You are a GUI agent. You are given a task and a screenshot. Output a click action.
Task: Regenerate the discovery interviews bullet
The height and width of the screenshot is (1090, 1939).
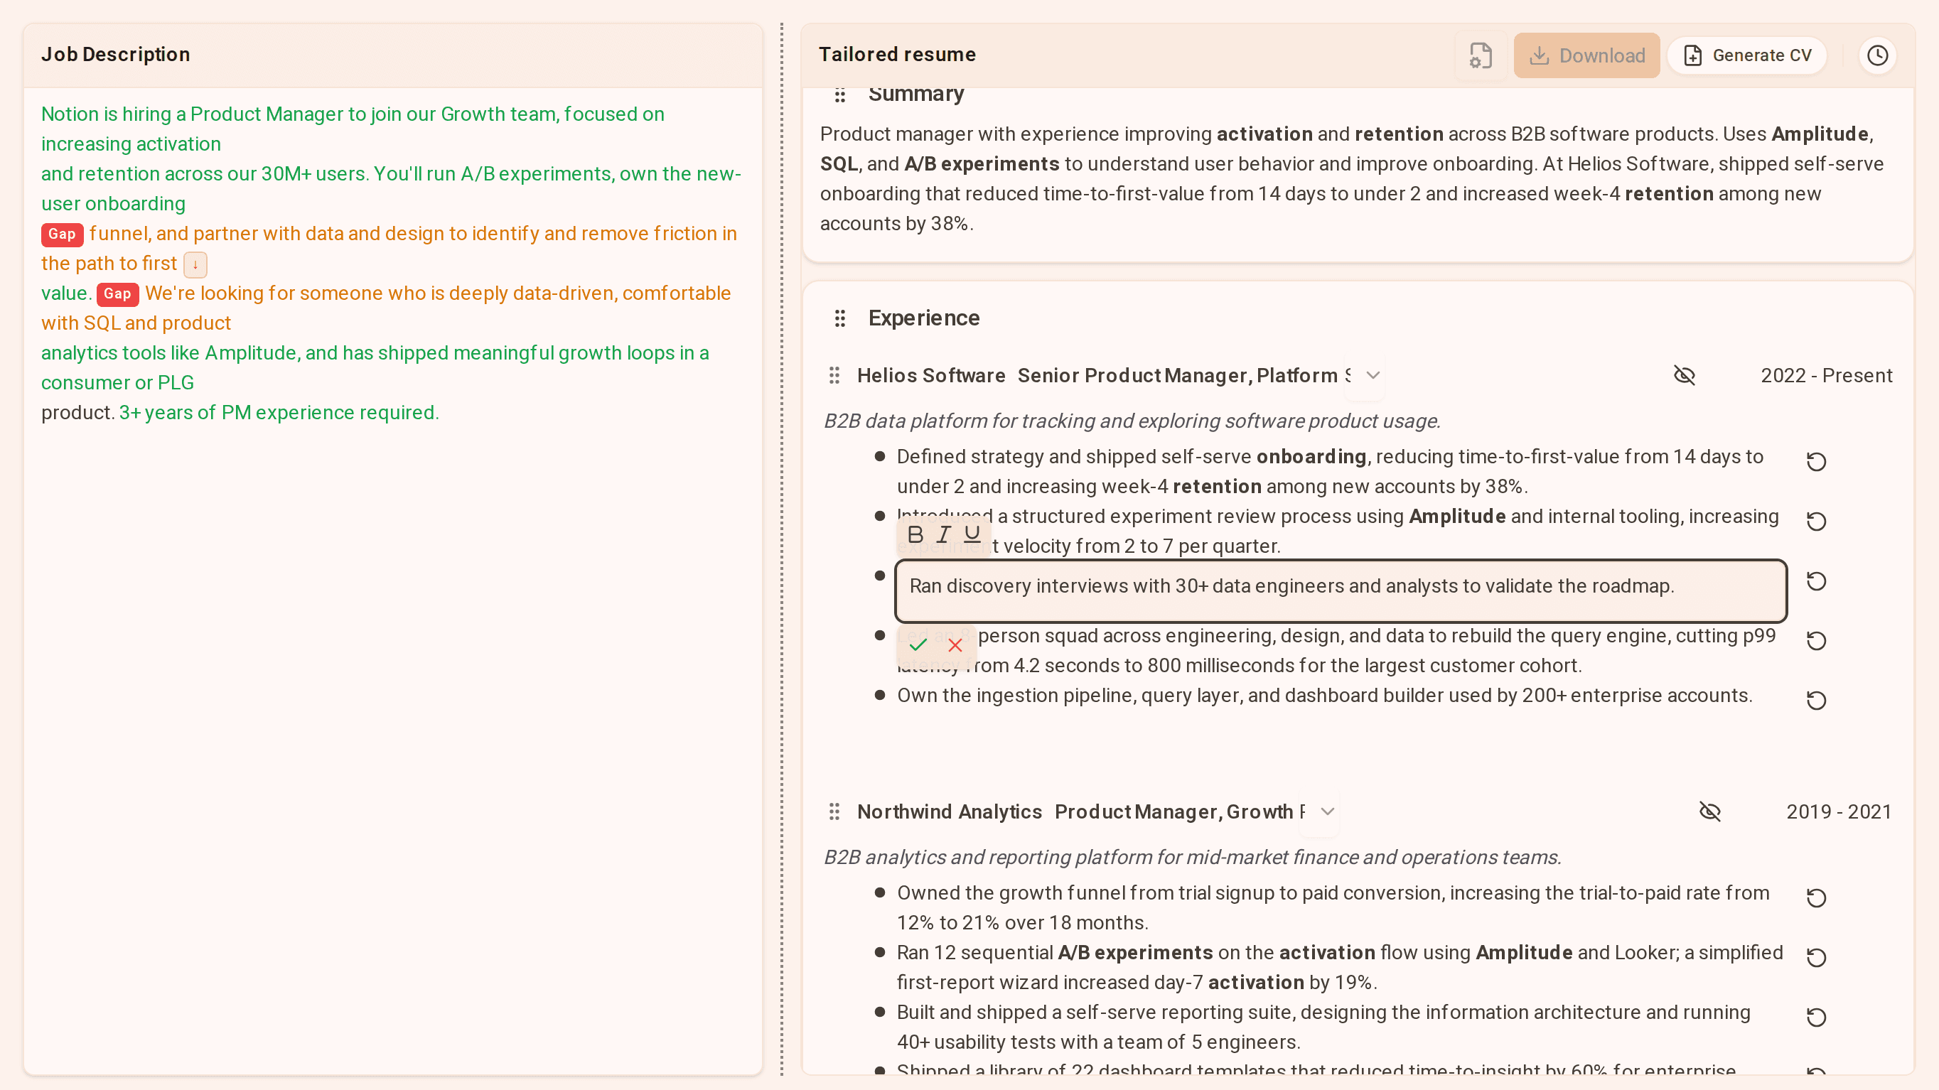coord(1816,581)
